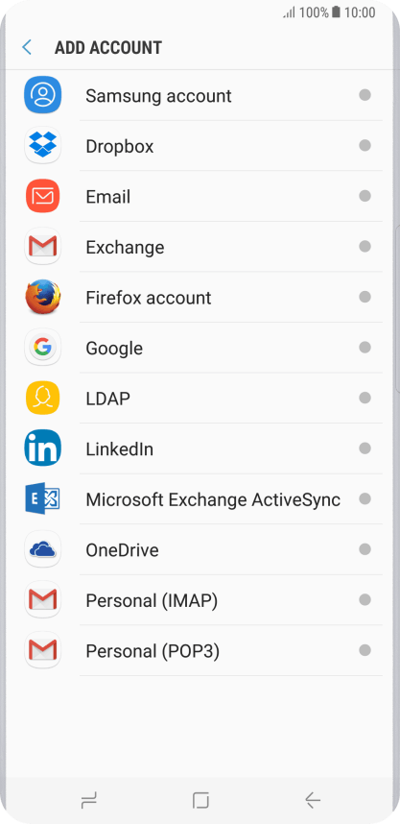Tap the Home navigation button
This screenshot has width=400, height=824.
(x=200, y=801)
